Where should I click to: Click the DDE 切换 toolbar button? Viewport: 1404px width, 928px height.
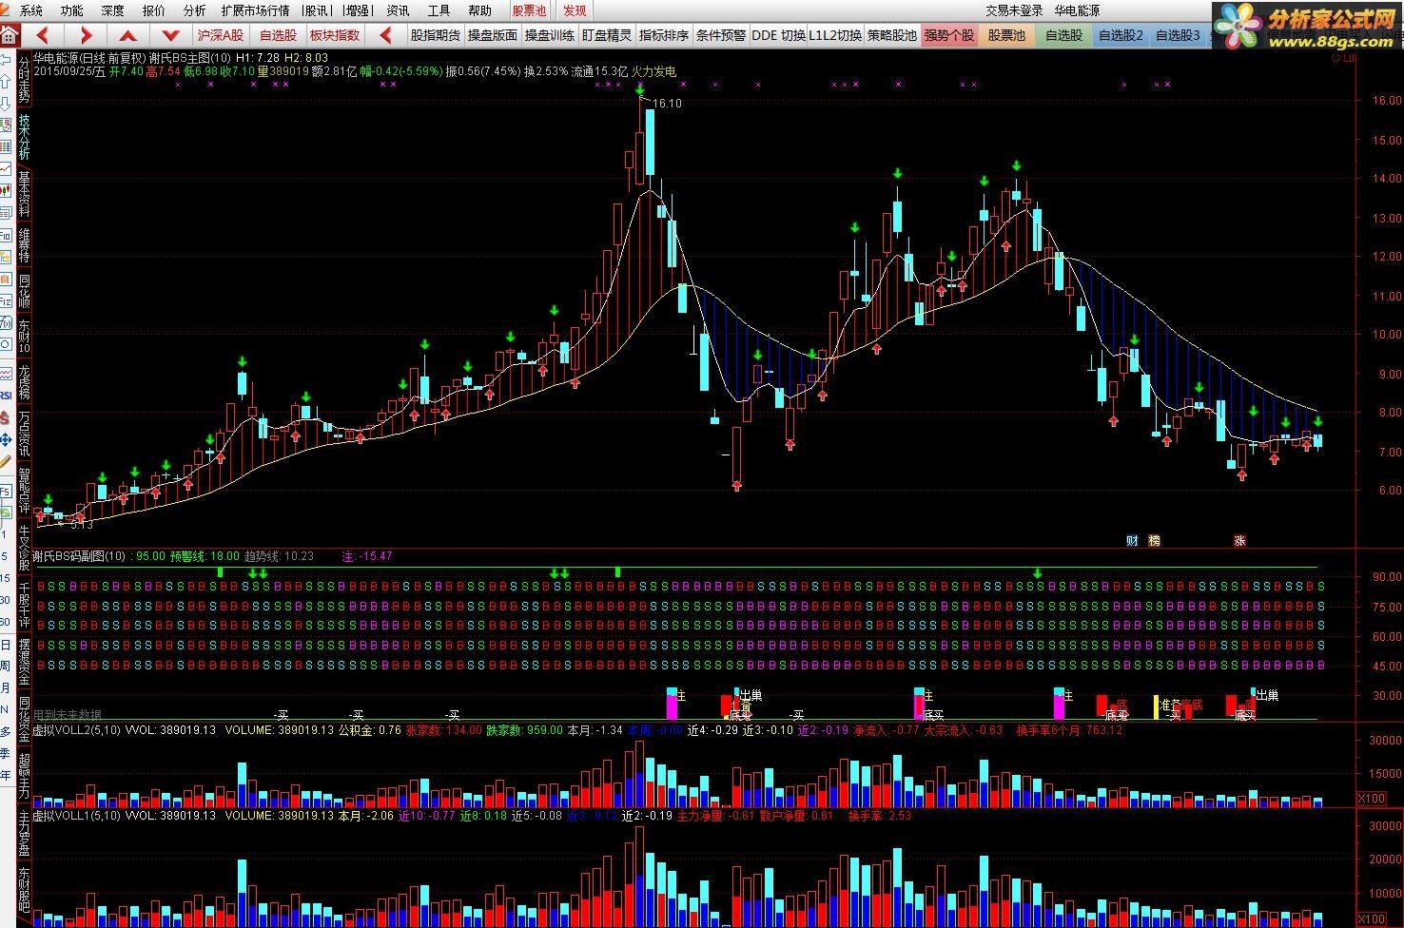coord(778,35)
